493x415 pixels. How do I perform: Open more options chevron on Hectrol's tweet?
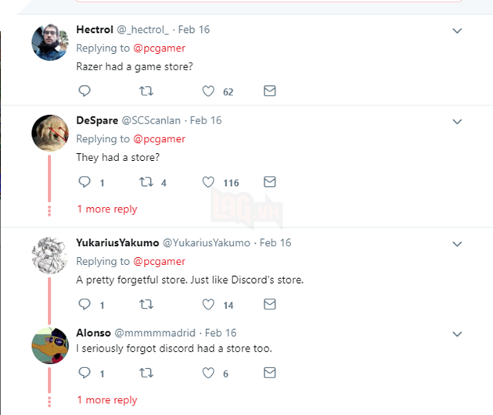[458, 30]
